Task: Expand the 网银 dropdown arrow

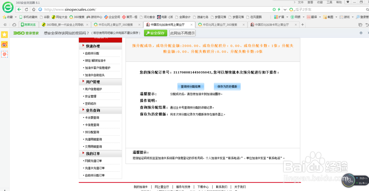Action: 303,17
